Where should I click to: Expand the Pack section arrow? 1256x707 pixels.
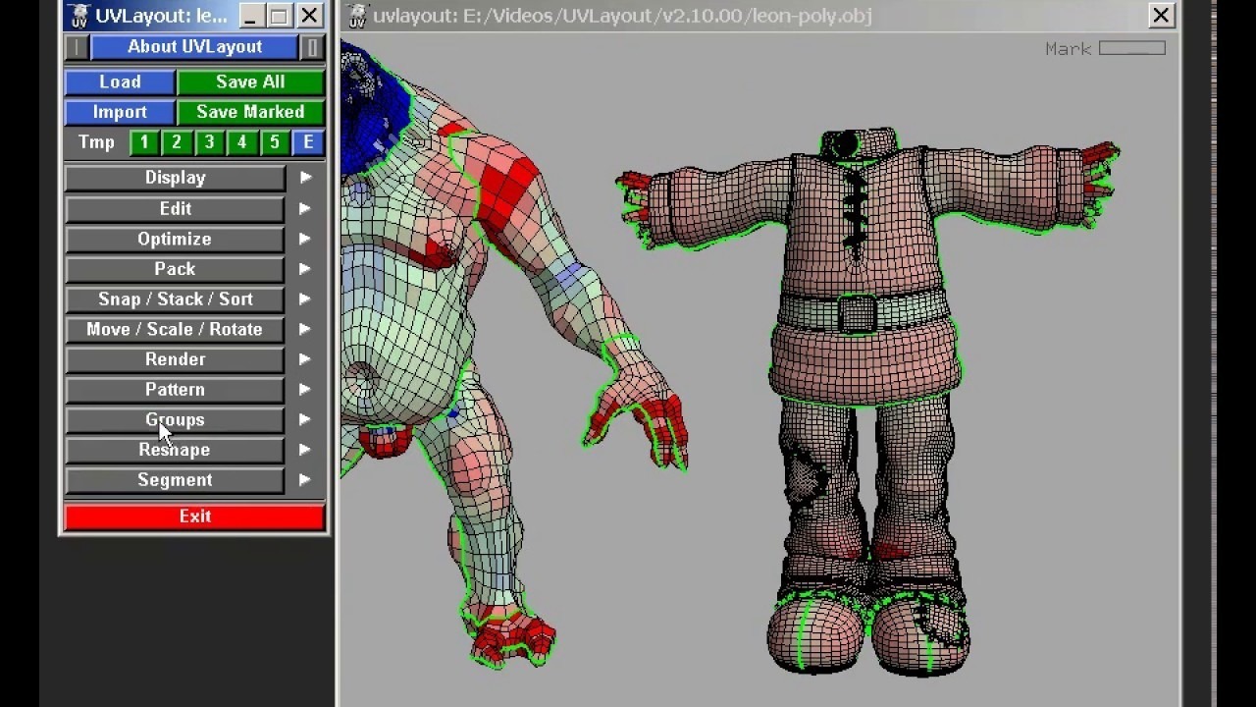305,269
